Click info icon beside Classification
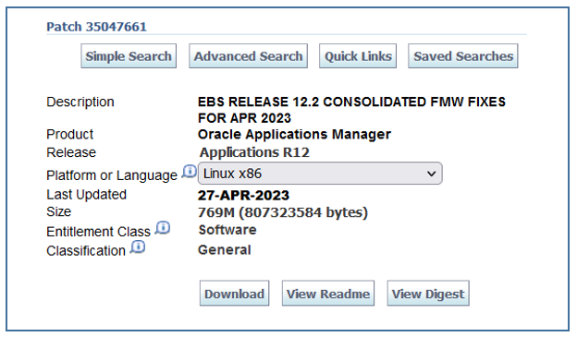The image size is (577, 337). [x=138, y=247]
